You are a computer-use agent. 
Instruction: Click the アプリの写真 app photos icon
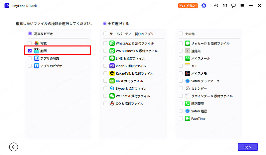(x=37, y=58)
